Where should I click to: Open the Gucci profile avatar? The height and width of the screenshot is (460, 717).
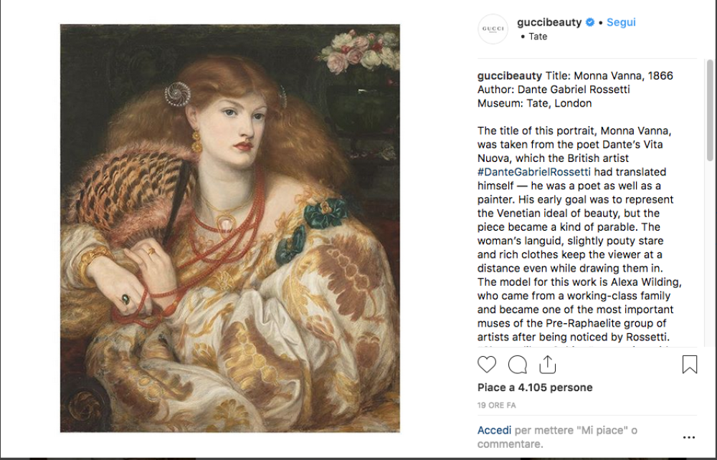point(493,29)
